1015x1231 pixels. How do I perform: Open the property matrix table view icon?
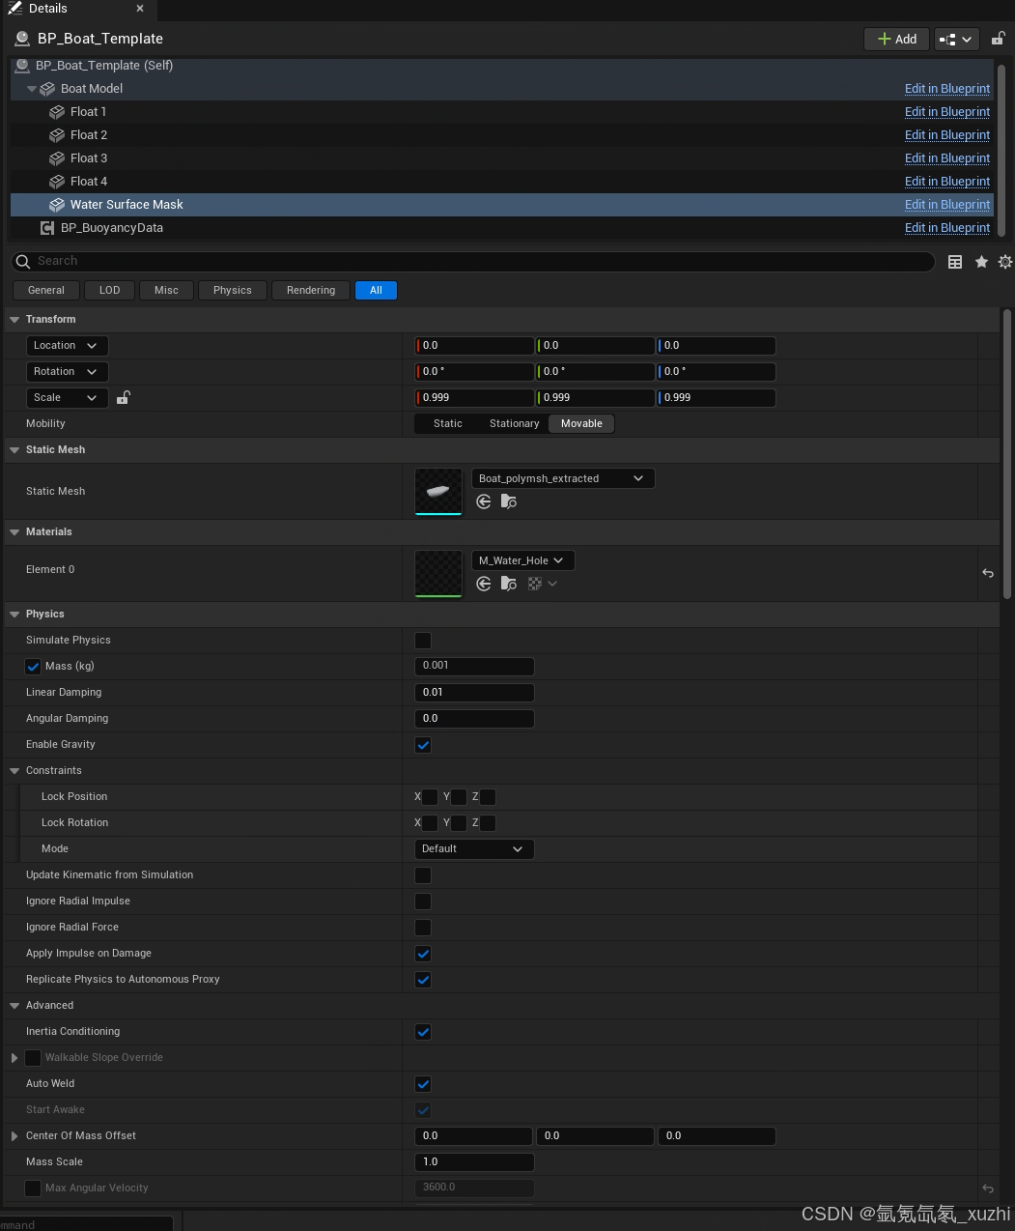pos(955,262)
